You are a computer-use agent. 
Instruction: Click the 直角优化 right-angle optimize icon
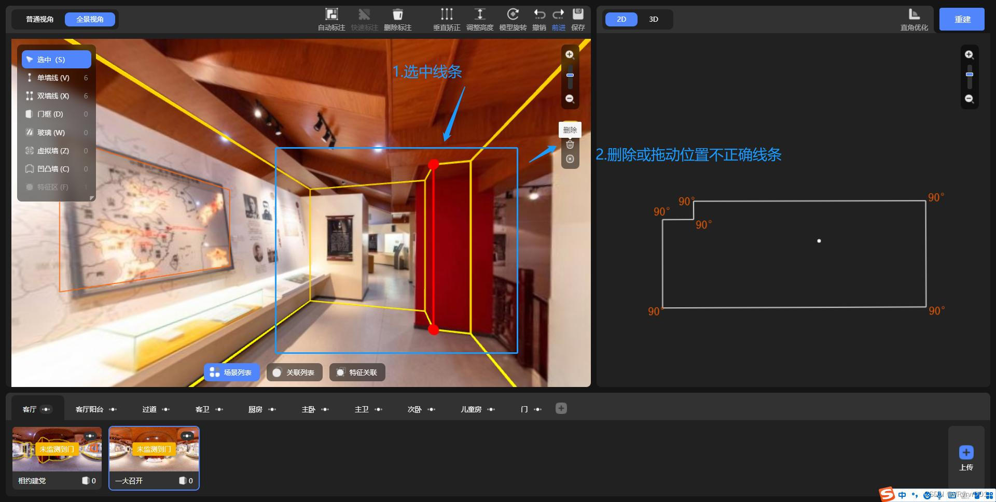[914, 14]
